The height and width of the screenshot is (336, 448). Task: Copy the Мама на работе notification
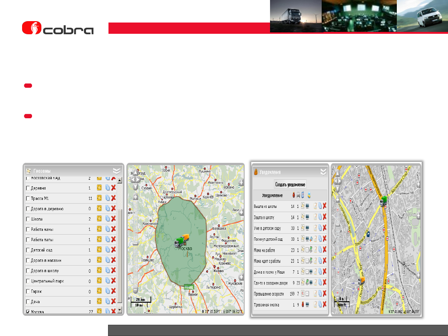pos(320,250)
